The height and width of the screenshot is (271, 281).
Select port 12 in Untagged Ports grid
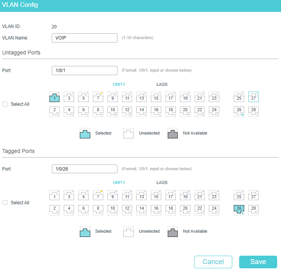pos(127,112)
